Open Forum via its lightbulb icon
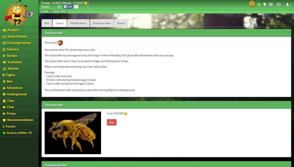Image resolution: width=294 pixels, height=167 pixels. point(4,127)
